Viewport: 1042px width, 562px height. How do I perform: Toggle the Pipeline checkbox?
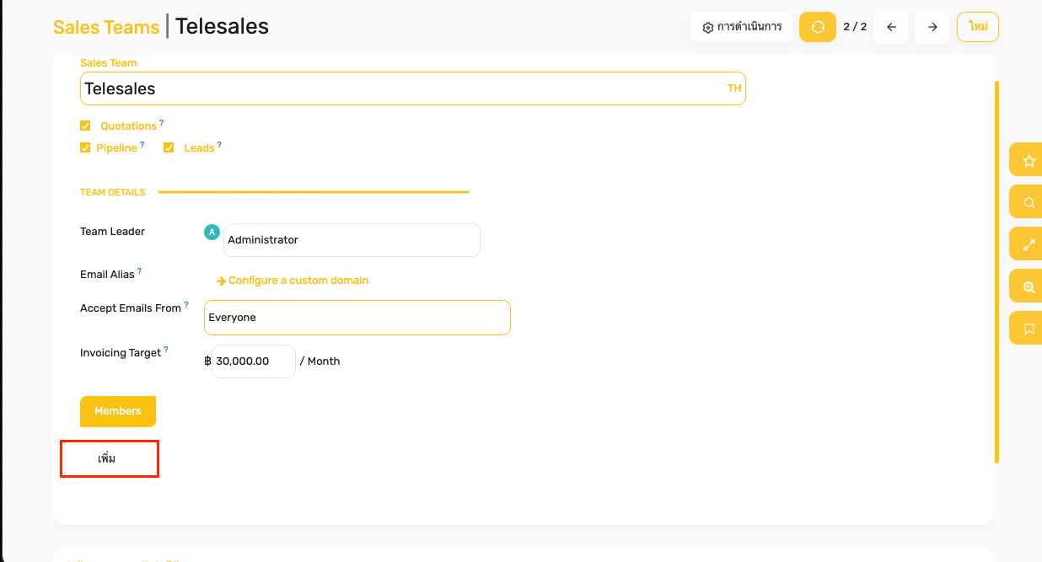pos(85,147)
